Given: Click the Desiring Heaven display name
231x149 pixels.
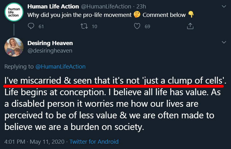Looking at the screenshot, I should [x=50, y=43].
